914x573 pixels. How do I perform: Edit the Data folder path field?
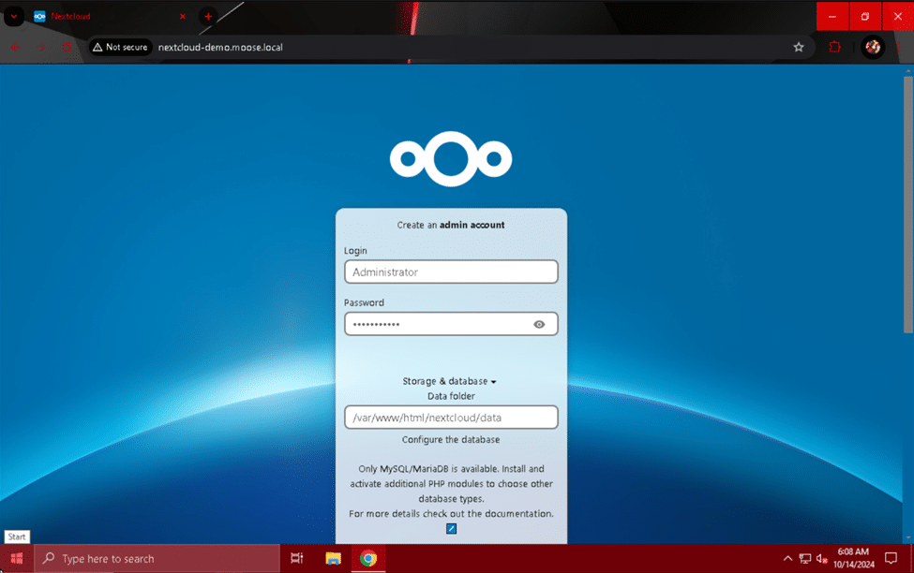[x=451, y=417]
